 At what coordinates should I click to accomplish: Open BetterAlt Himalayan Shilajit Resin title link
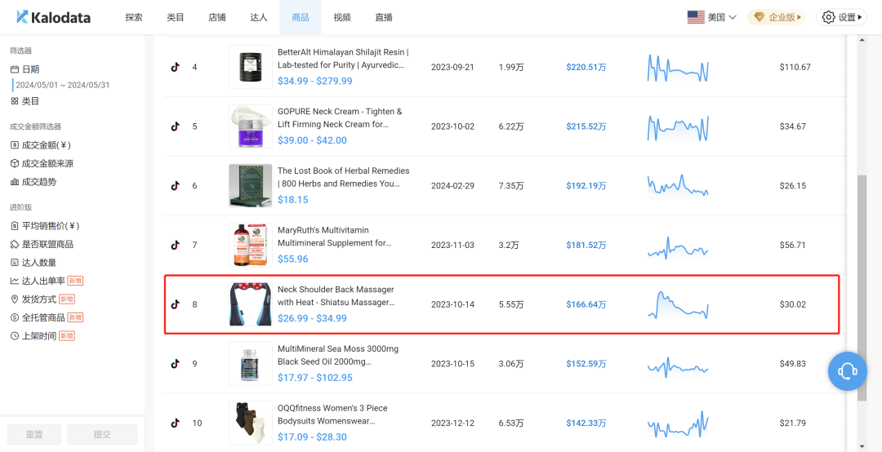point(343,59)
